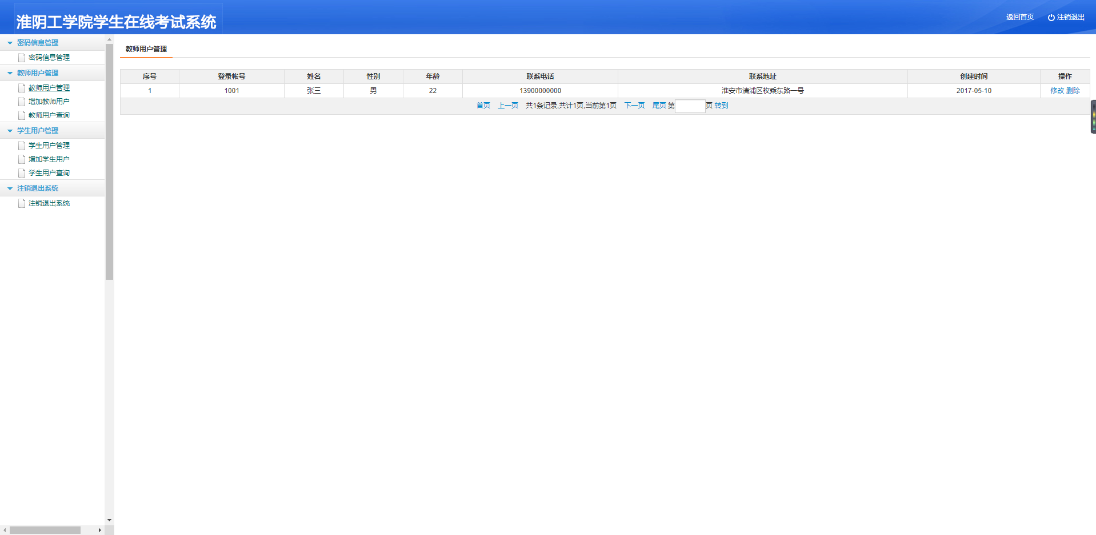Click 注销退出 text in the header
1096x535 pixels.
tap(1071, 17)
